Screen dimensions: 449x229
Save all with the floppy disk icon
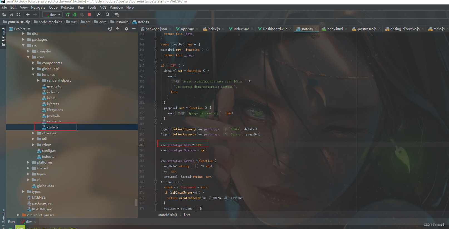click(x=11, y=14)
